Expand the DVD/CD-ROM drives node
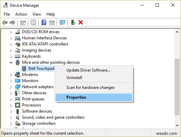Screen dimensions: 181x137 [x=11, y=32]
